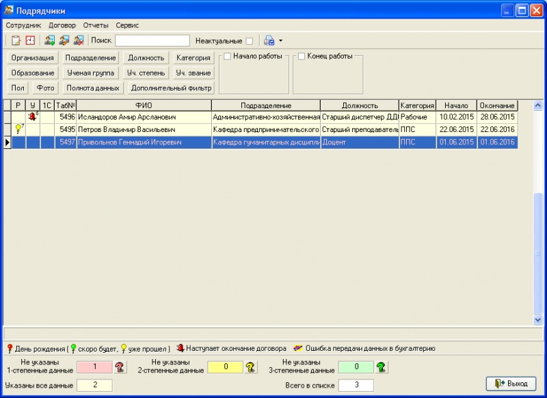Show records missing 1st-degree data (red question)
This screenshot has height=398, width=547.
pos(120,367)
